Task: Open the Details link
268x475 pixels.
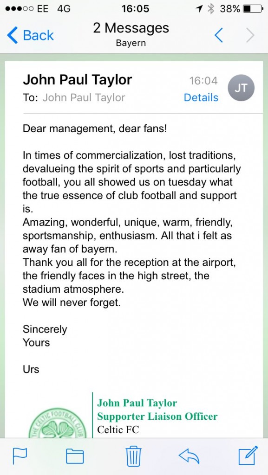Action: tap(201, 97)
